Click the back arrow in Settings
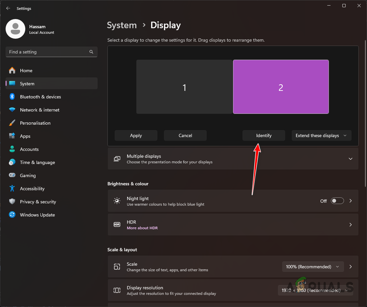 coord(8,8)
